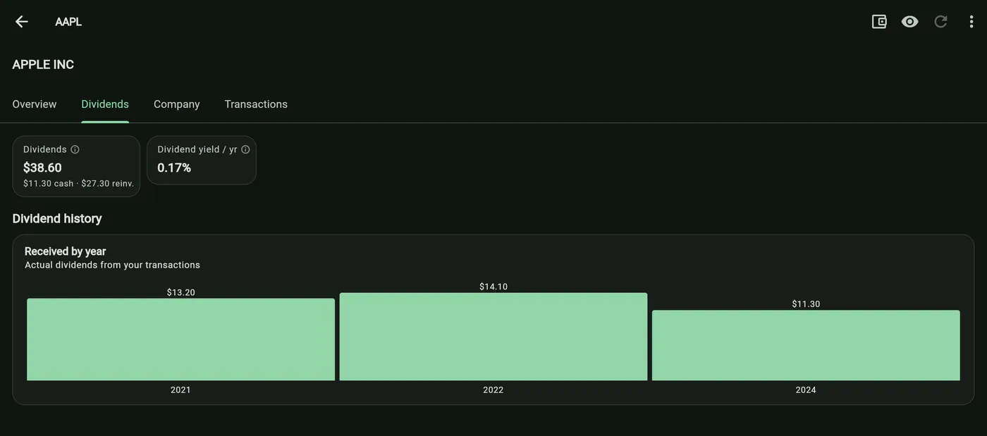Viewport: 987px width, 436px height.
Task: Click Actual dividends from your transactions subtitle
Action: click(112, 266)
